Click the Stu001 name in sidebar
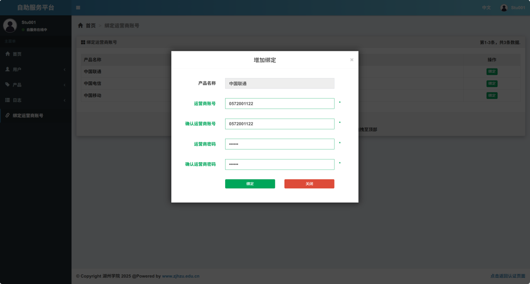 tap(29, 22)
